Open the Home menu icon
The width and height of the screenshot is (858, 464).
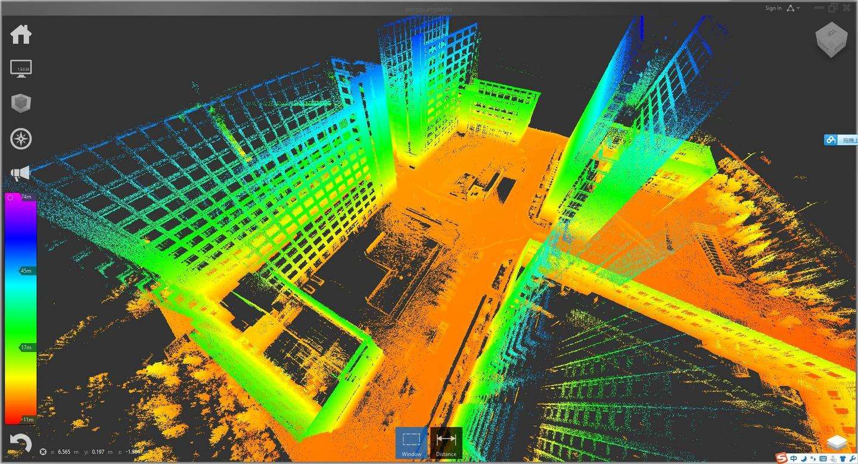(21, 34)
